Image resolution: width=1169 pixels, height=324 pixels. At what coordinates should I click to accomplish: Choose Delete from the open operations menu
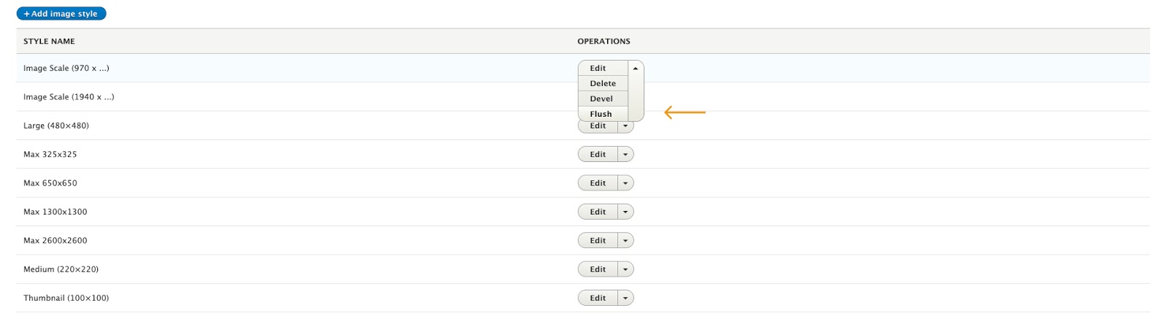pos(603,83)
